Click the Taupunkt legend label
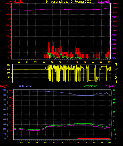123x146 pixels. 110,86
